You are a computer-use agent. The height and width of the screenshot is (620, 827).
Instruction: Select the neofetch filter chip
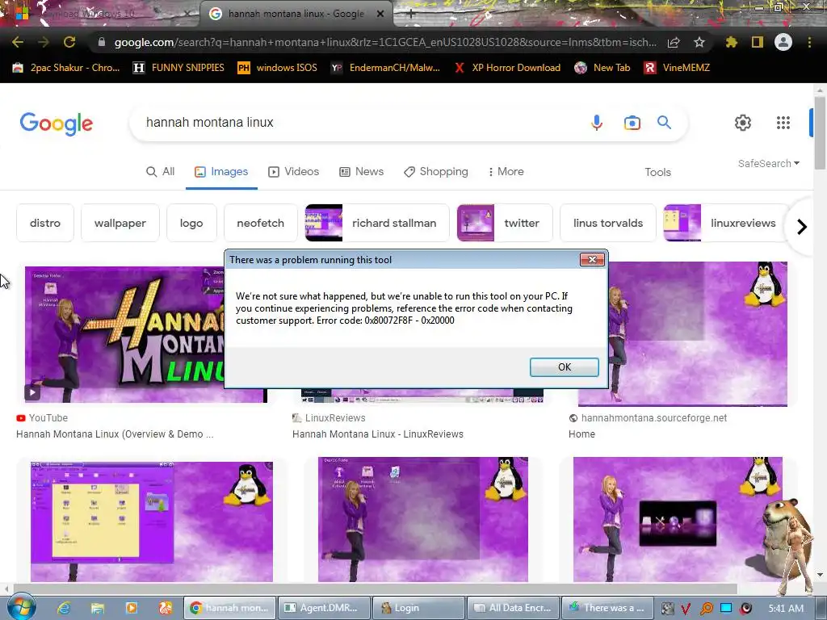261,223
